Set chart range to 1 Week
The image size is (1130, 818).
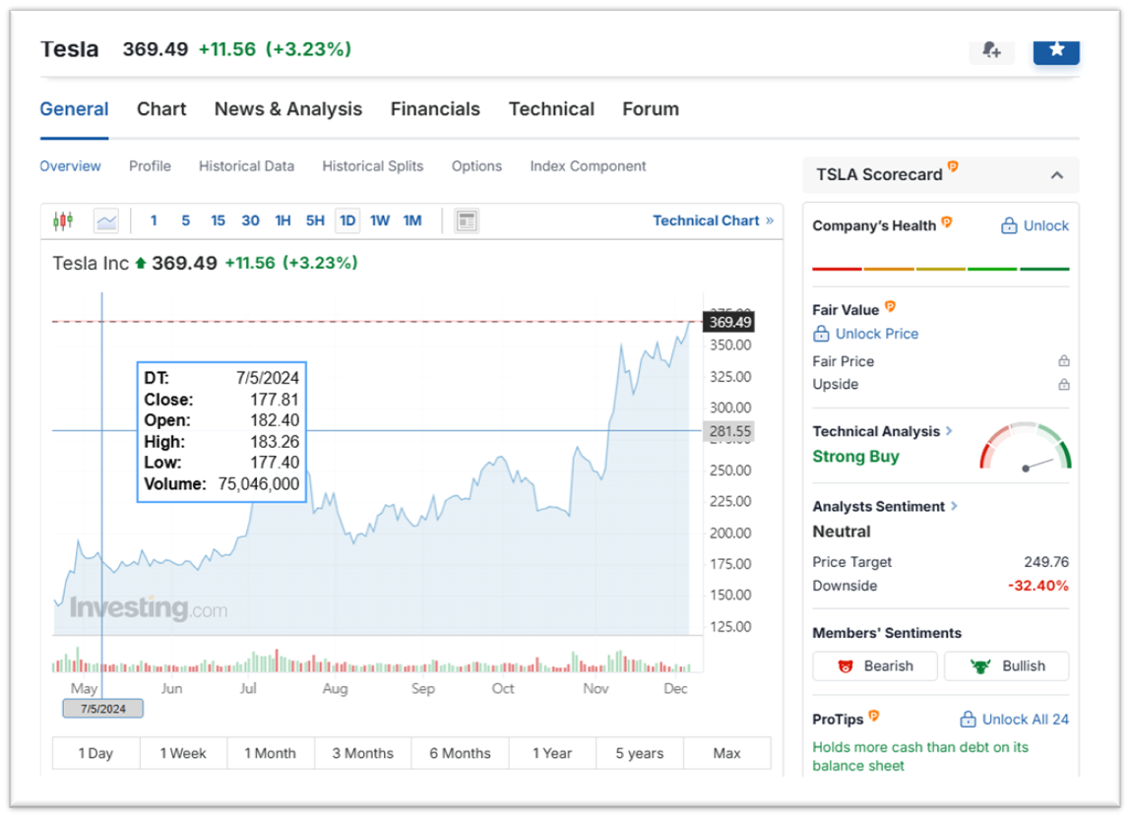pos(183,753)
